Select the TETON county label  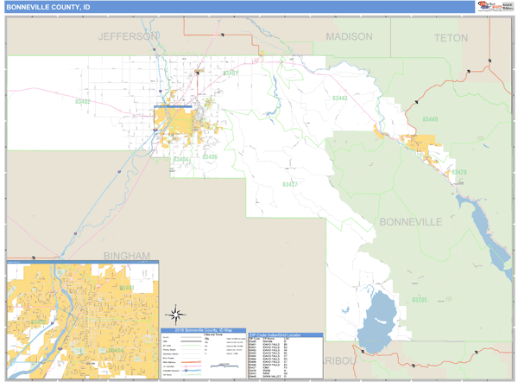pyautogui.click(x=451, y=38)
